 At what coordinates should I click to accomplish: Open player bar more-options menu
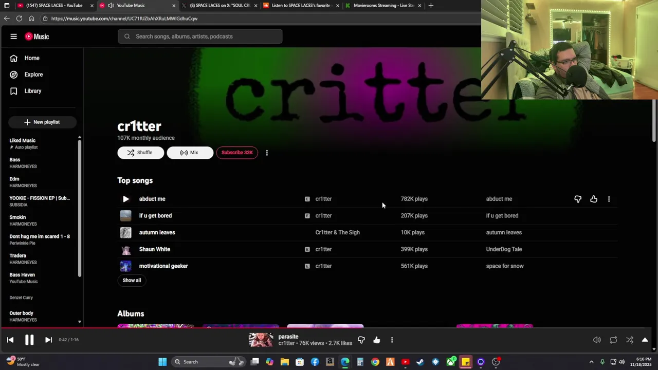pyautogui.click(x=392, y=340)
